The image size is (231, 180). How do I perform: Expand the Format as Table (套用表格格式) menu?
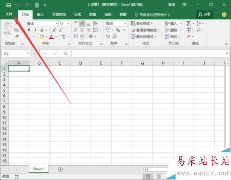point(145,30)
